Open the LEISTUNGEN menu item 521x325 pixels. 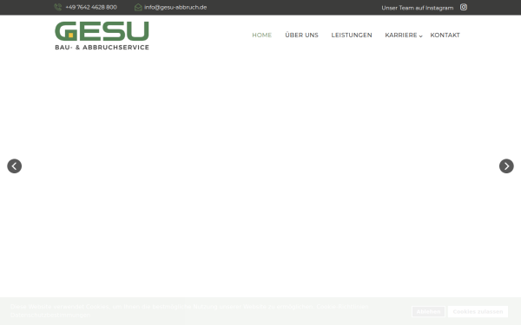pos(352,36)
